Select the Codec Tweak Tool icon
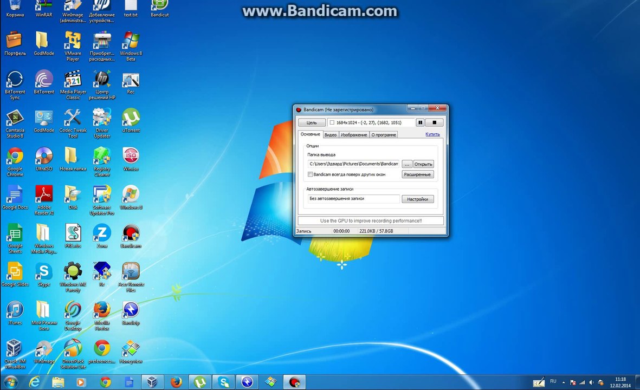This screenshot has height=390, width=640. click(x=73, y=123)
